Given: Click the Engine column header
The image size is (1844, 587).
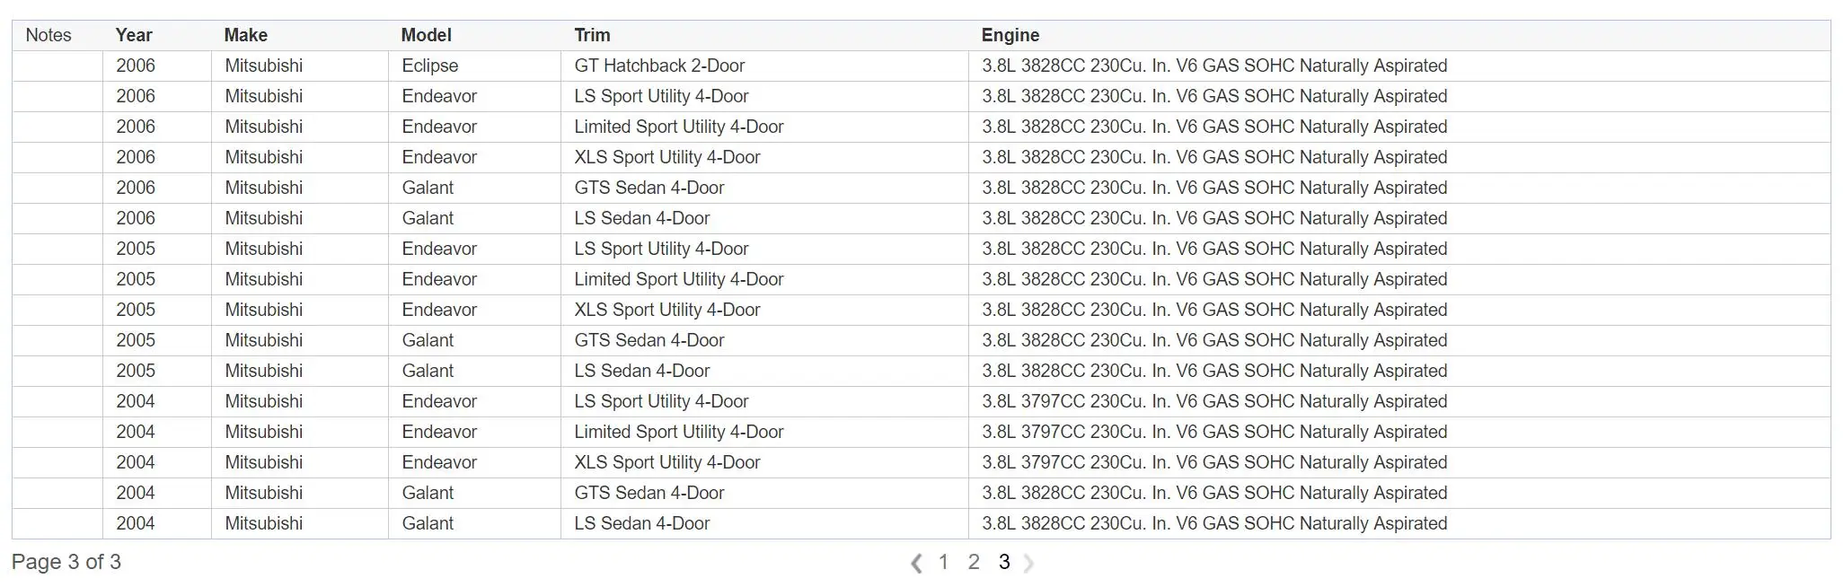Looking at the screenshot, I should tap(1010, 35).
